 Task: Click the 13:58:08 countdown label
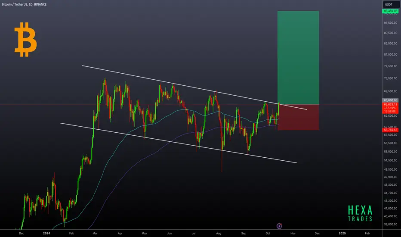(x=390, y=112)
